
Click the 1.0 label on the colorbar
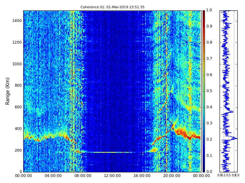209,10
